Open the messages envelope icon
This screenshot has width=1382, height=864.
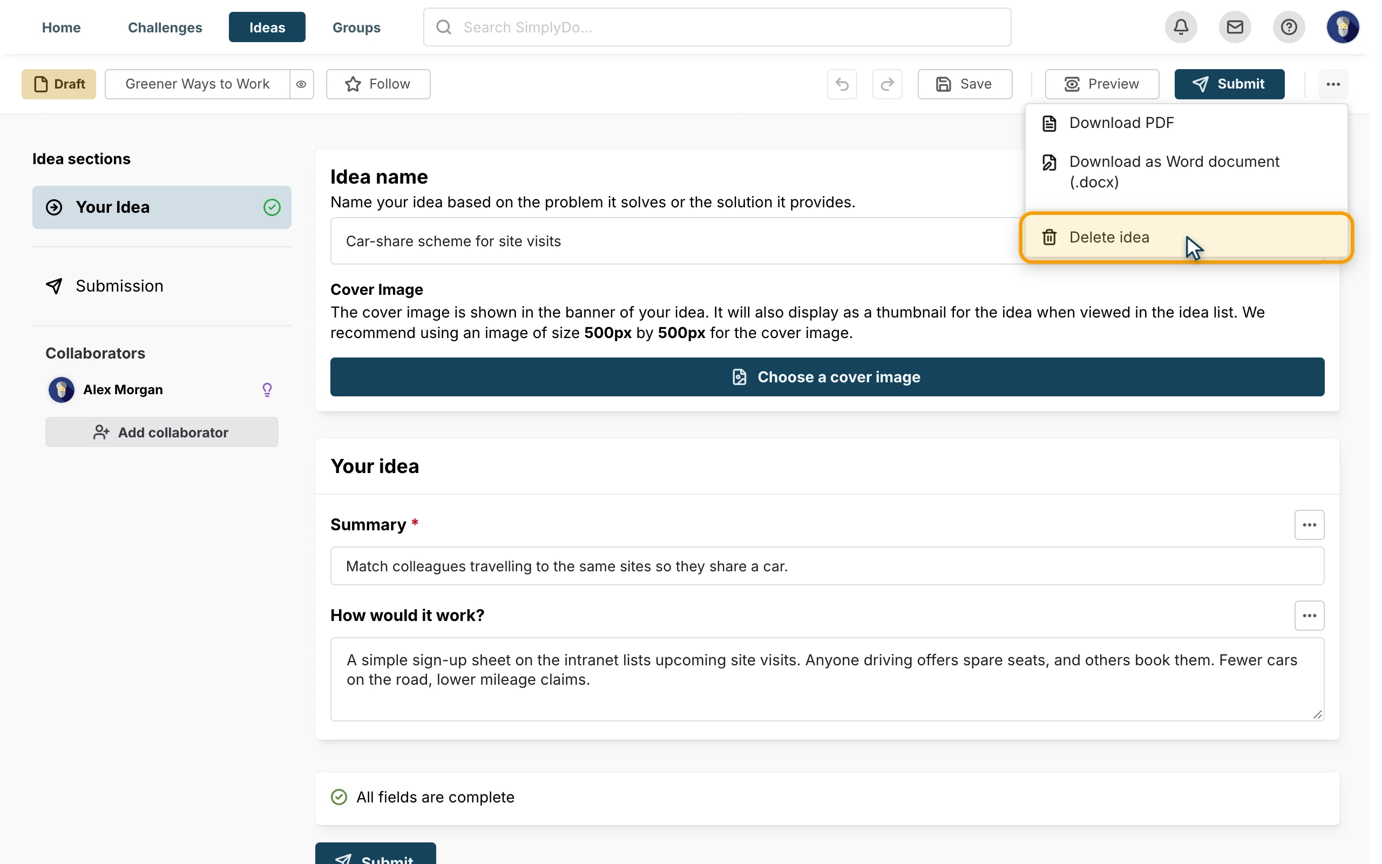pos(1235,27)
